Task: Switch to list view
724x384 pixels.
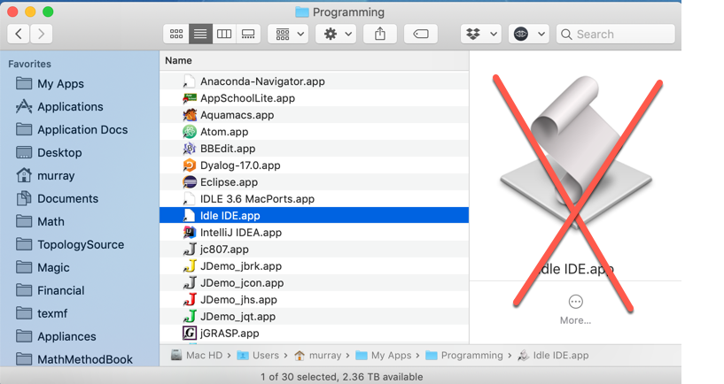Action: [x=200, y=34]
